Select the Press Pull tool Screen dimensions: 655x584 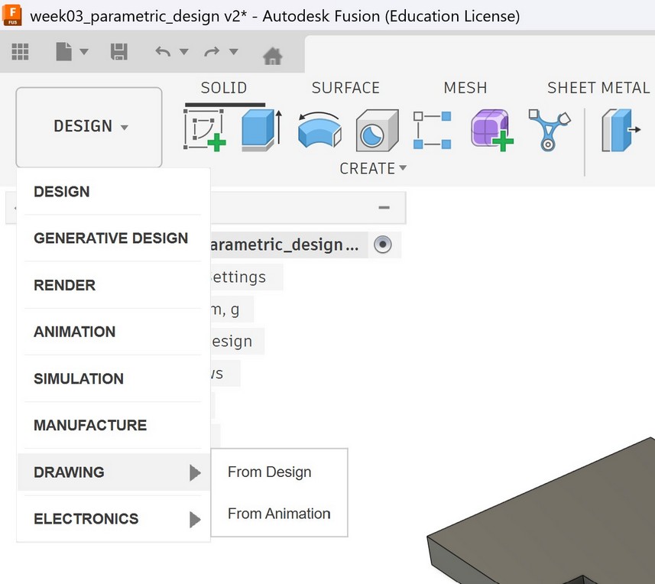pyautogui.click(x=621, y=130)
